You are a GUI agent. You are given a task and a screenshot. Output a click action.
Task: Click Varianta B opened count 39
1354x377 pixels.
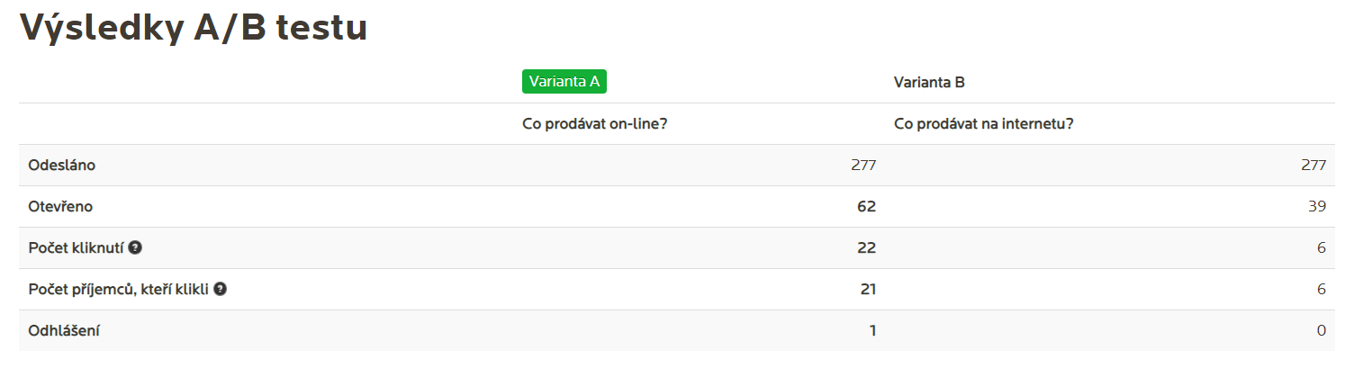[1317, 207]
